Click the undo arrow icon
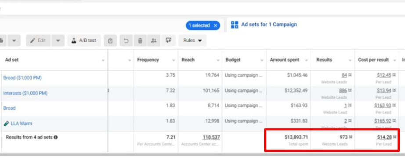The width and height of the screenshot is (405, 161). click(x=126, y=40)
